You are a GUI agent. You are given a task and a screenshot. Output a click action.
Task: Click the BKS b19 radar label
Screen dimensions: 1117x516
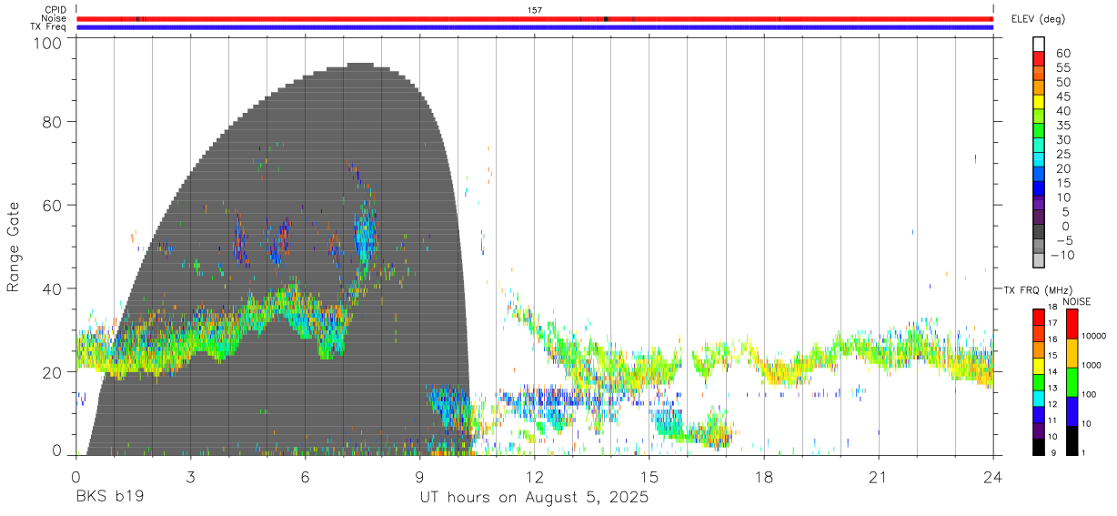pyautogui.click(x=109, y=498)
